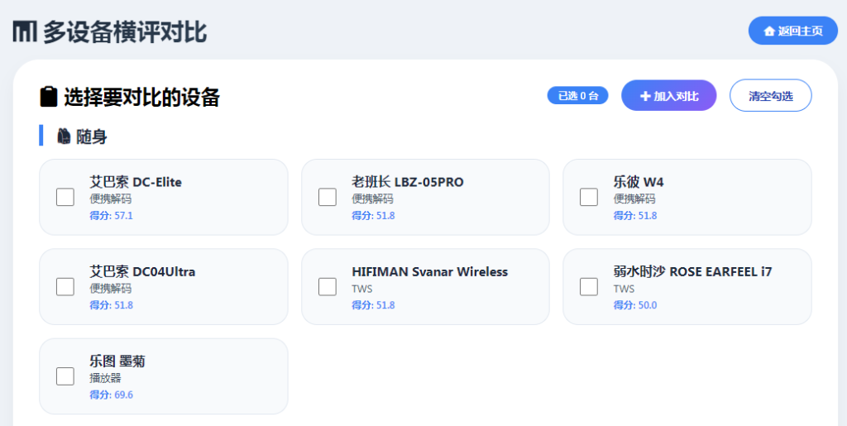The image size is (847, 426).
Task: Select the 乐图 墨菊 player checkbox
Action: click(65, 376)
